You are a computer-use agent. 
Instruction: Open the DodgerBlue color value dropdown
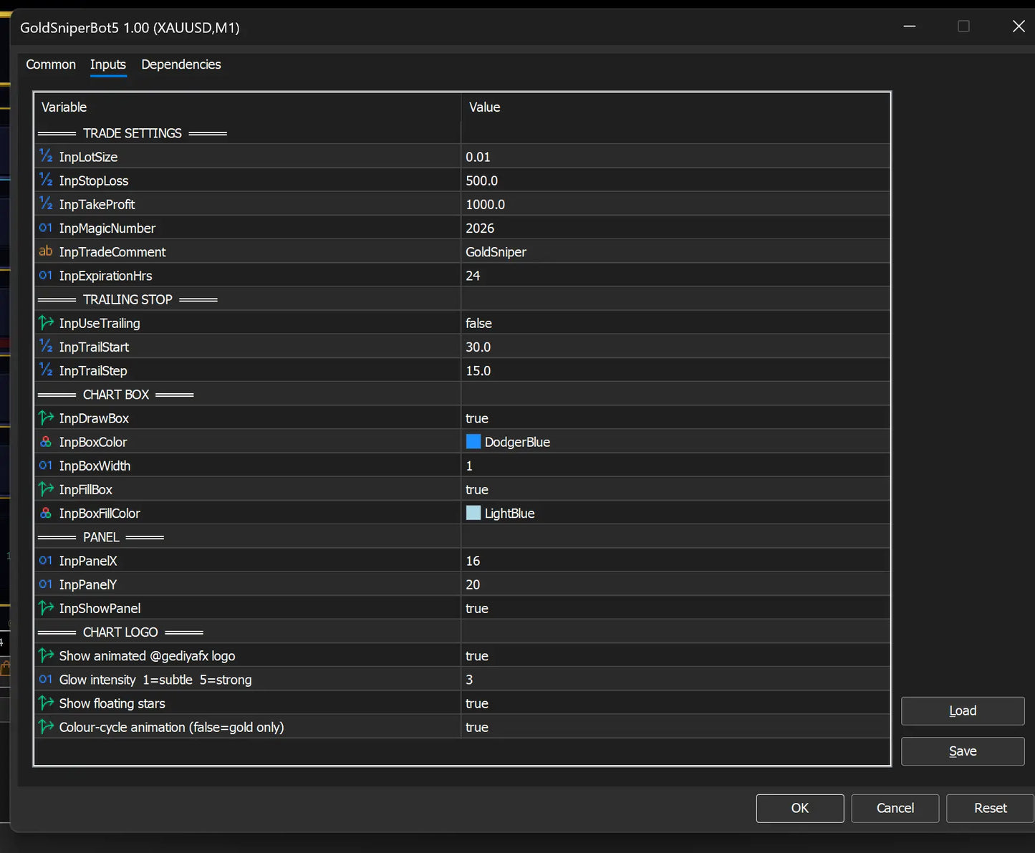(x=675, y=442)
